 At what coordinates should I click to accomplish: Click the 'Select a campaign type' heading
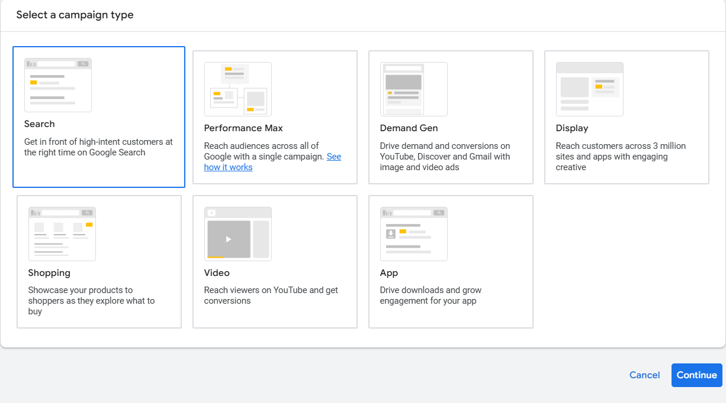coord(75,15)
